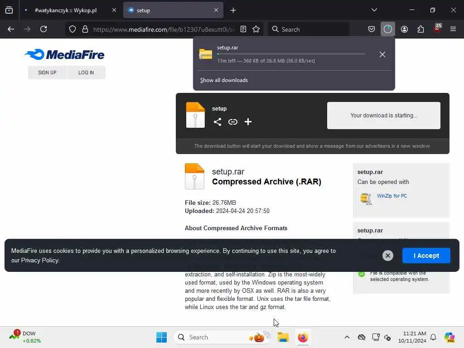The width and height of the screenshot is (464, 348).
Task: Open volume muted tray icon
Action: [387, 337]
